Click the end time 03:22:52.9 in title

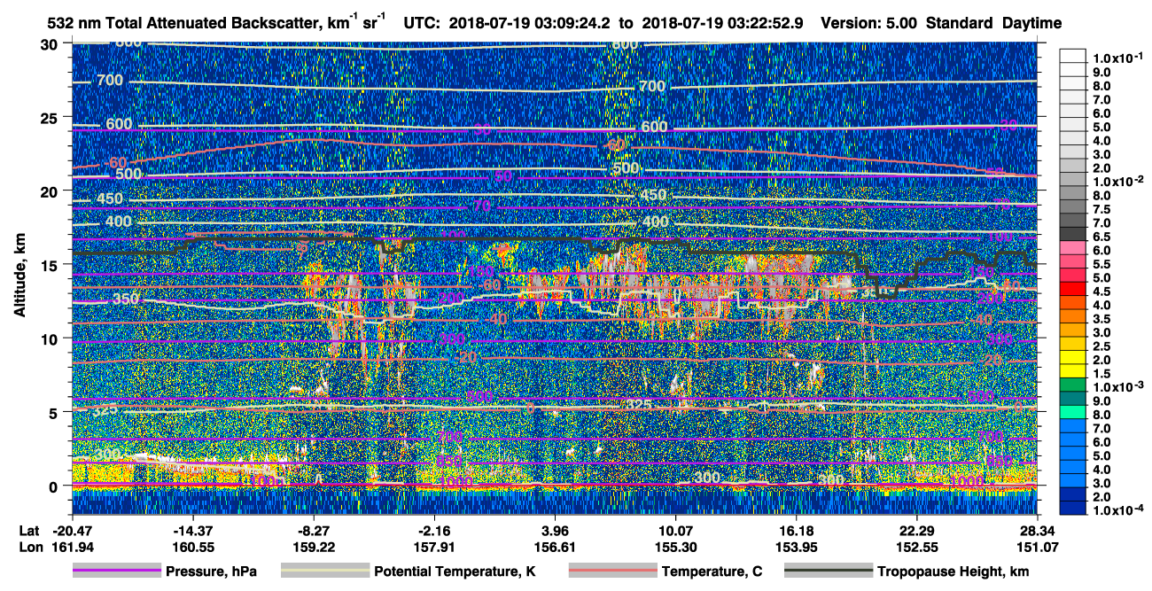(x=763, y=24)
